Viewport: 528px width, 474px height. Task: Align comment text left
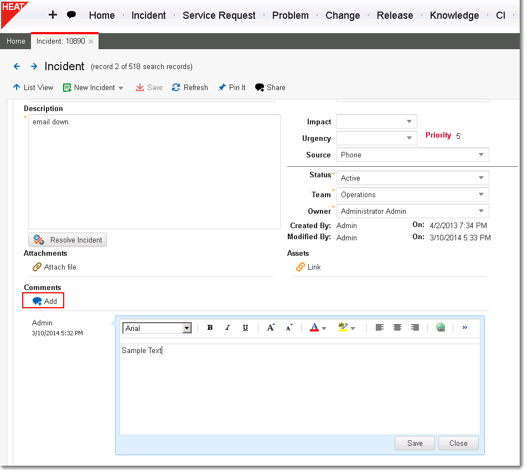coord(380,328)
